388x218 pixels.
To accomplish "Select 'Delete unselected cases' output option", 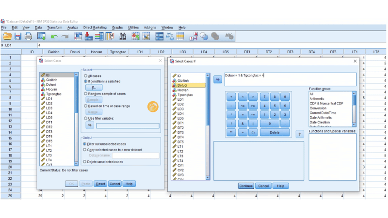I will tap(86, 162).
